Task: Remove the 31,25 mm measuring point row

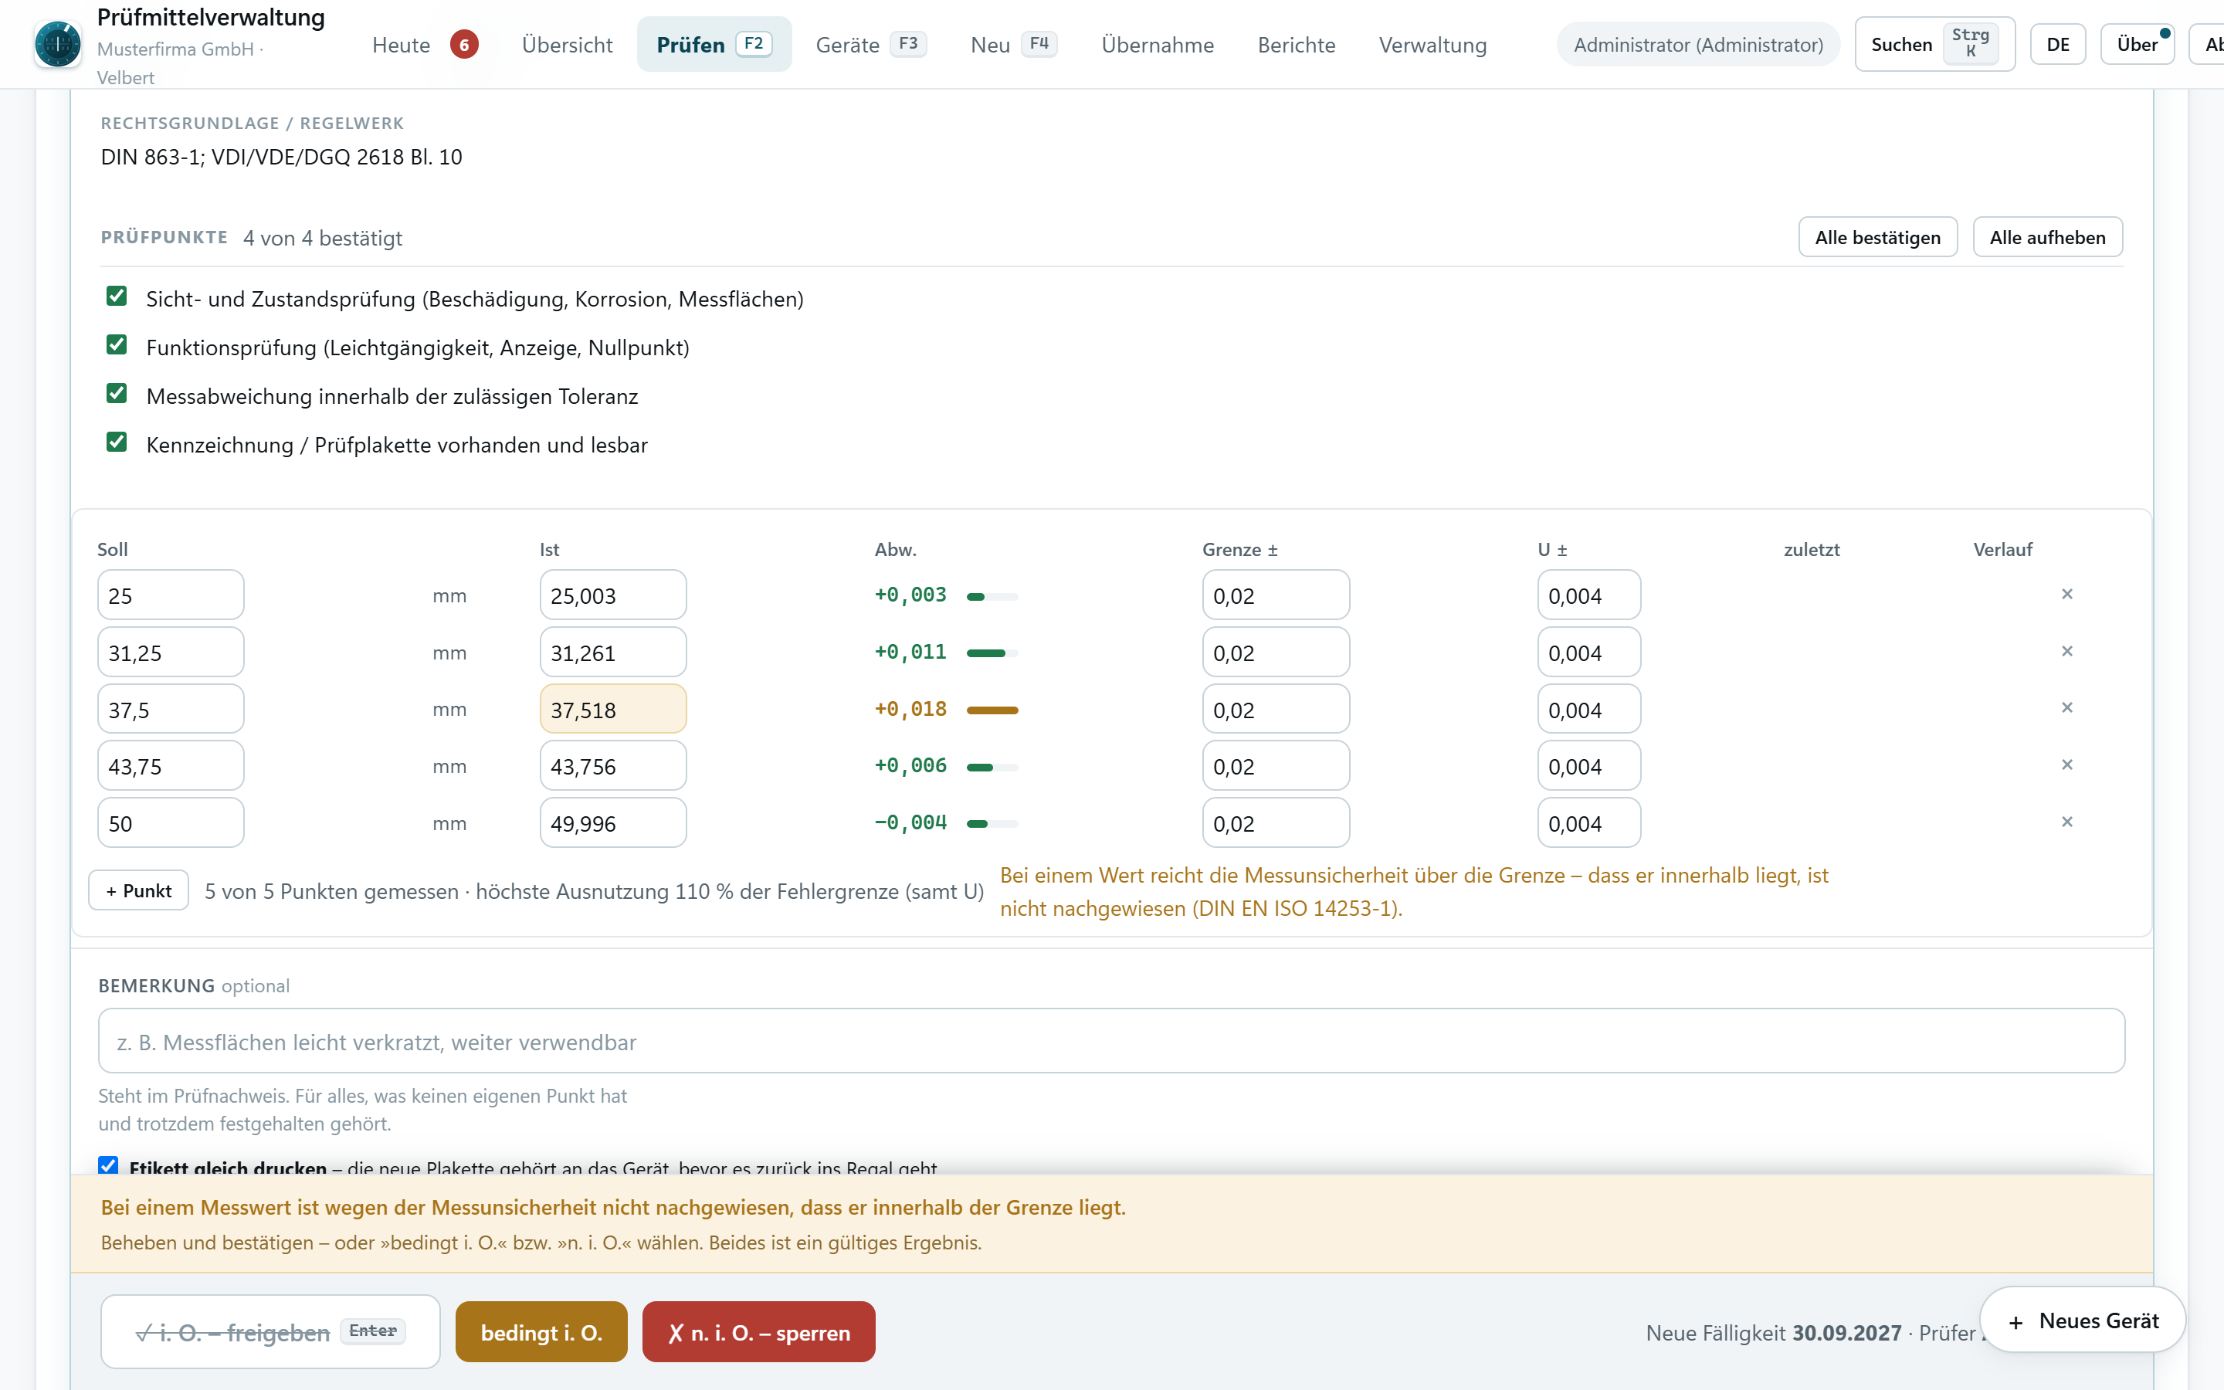Action: click(x=2066, y=651)
